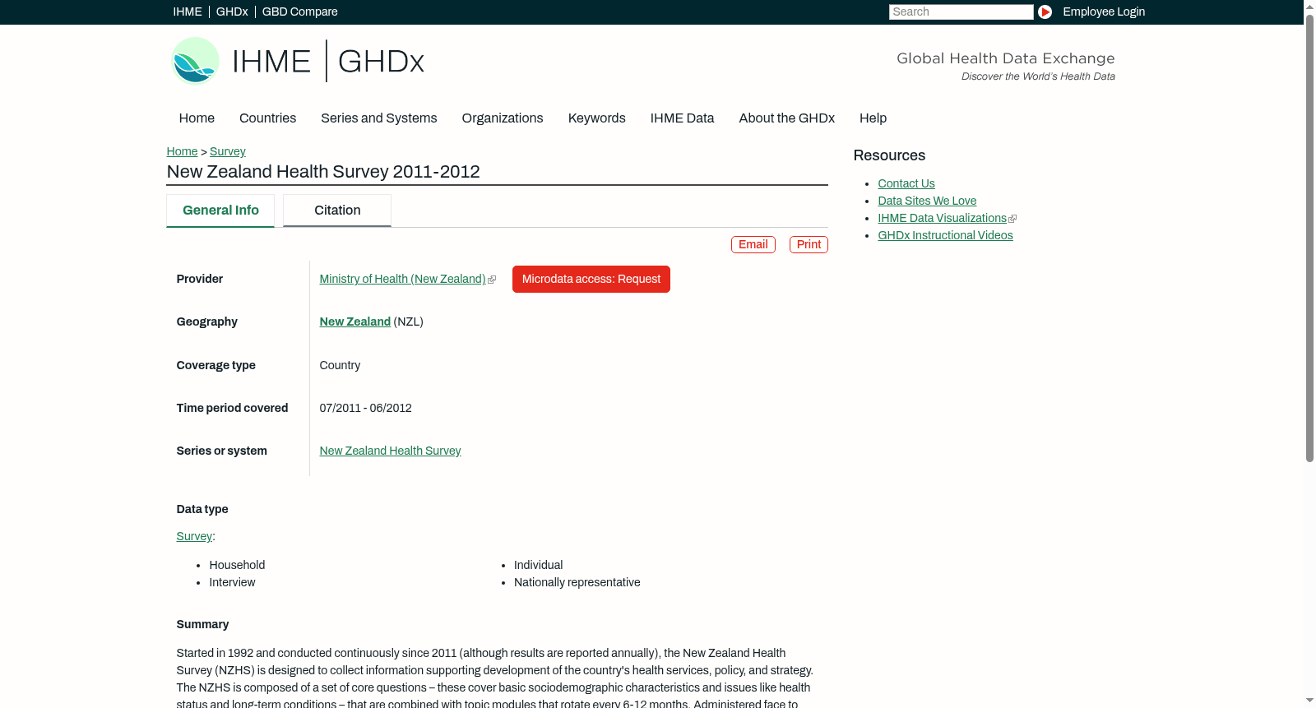Click the Nationally representative list item
Viewport: 1316px width, 708px height.
577,583
